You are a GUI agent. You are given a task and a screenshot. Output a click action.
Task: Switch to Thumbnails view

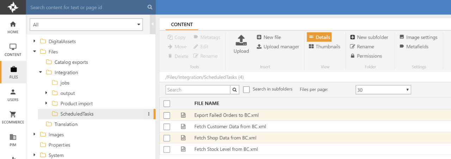pos(324,47)
